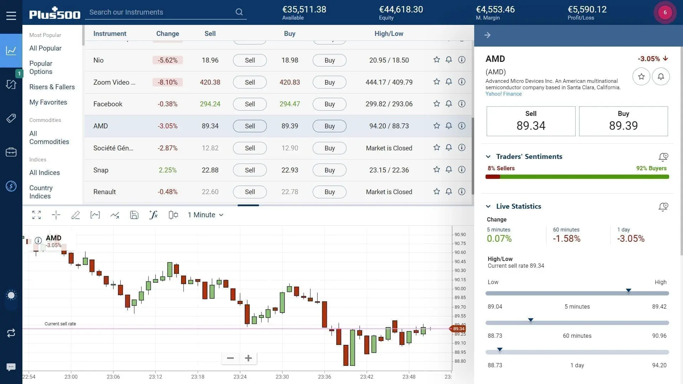
Task: Open the Yahoo! Finance link for AMD
Action: coord(503,94)
